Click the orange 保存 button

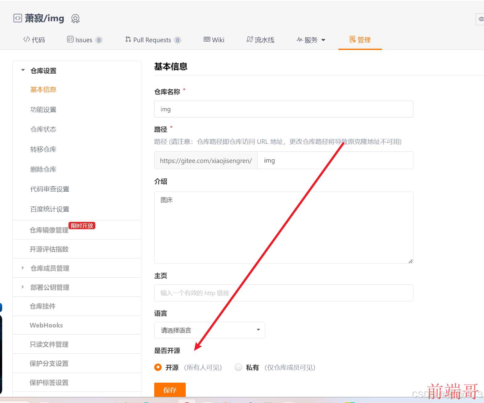(x=170, y=390)
